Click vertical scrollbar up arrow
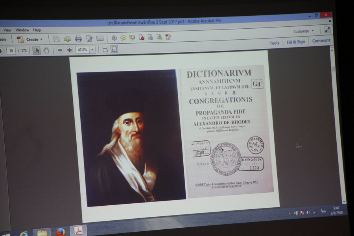Screen dimensions: 354x236 (332, 50)
